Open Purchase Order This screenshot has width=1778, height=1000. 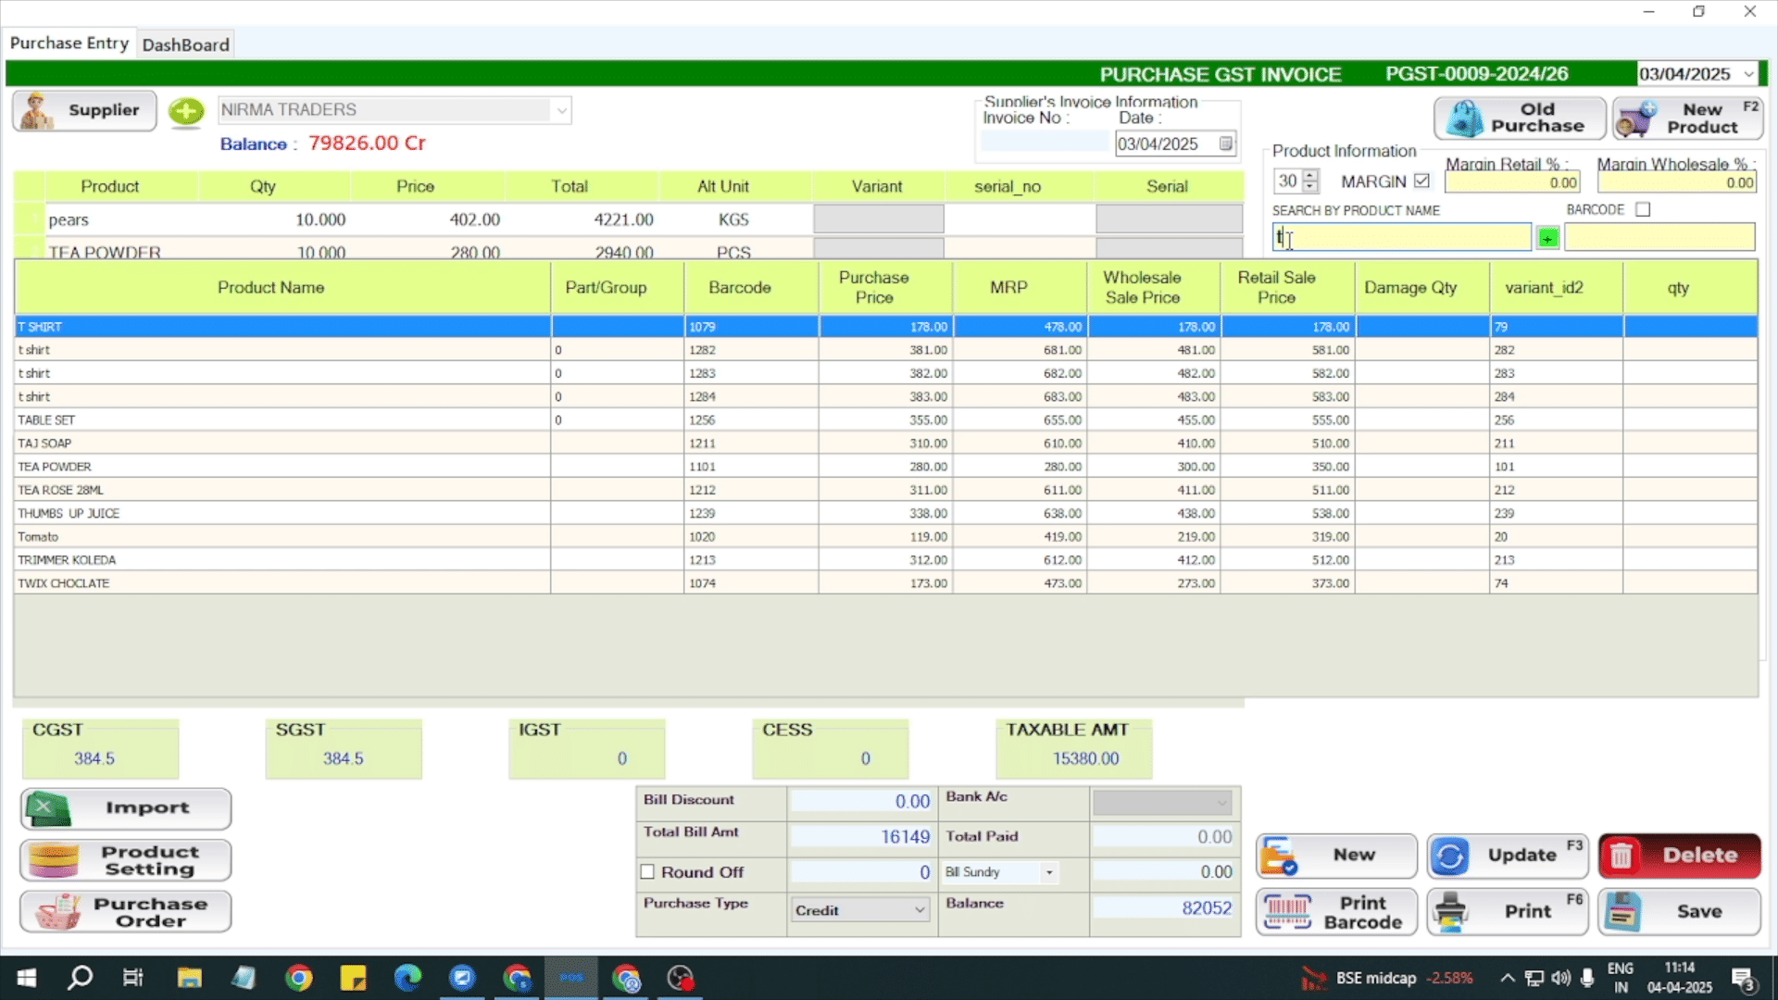[126, 912]
